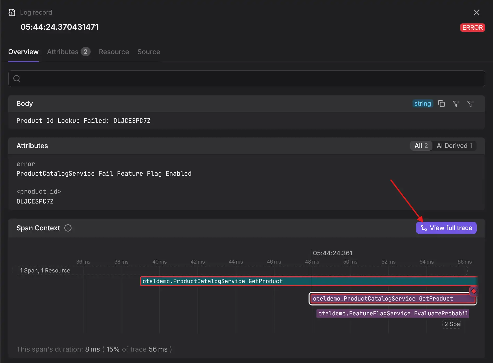Focus the search input field
Screen dimensions: 493x363
249,79
